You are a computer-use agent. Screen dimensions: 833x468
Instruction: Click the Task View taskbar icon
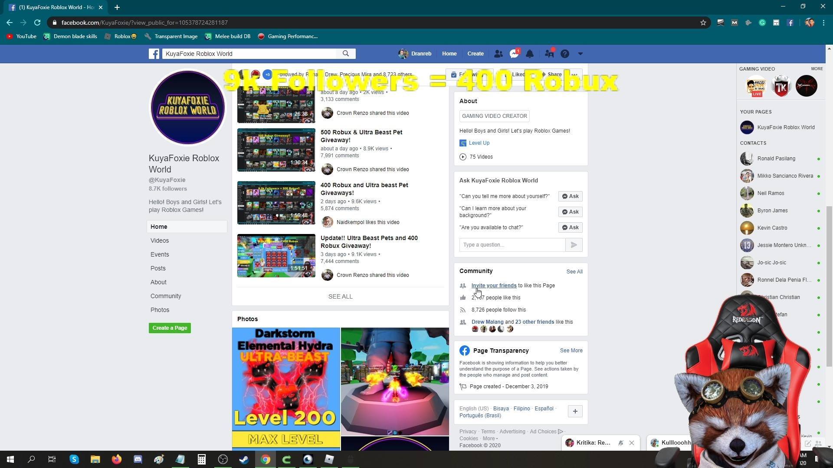click(x=52, y=459)
